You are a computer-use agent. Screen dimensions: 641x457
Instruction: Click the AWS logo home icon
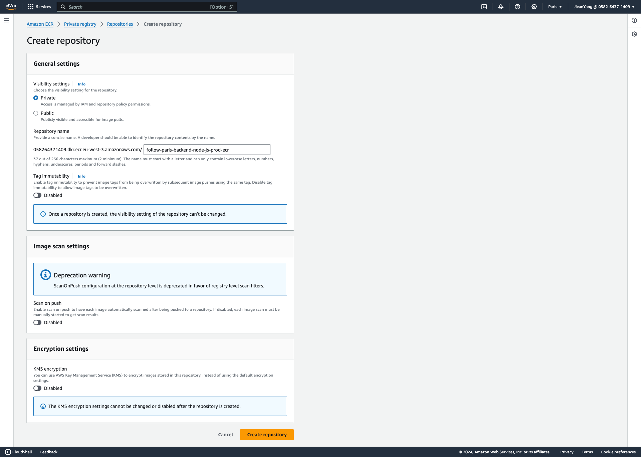point(11,7)
